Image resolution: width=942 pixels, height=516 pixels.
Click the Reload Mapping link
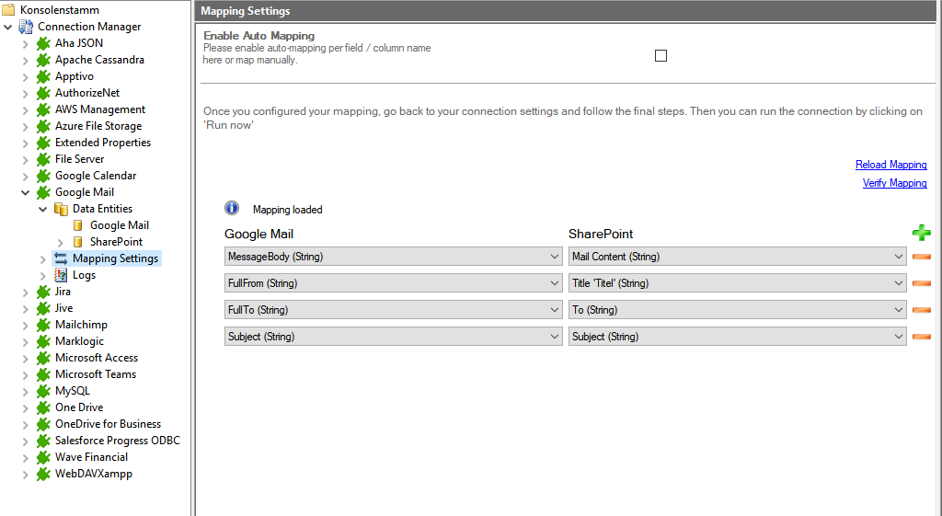pyautogui.click(x=890, y=165)
